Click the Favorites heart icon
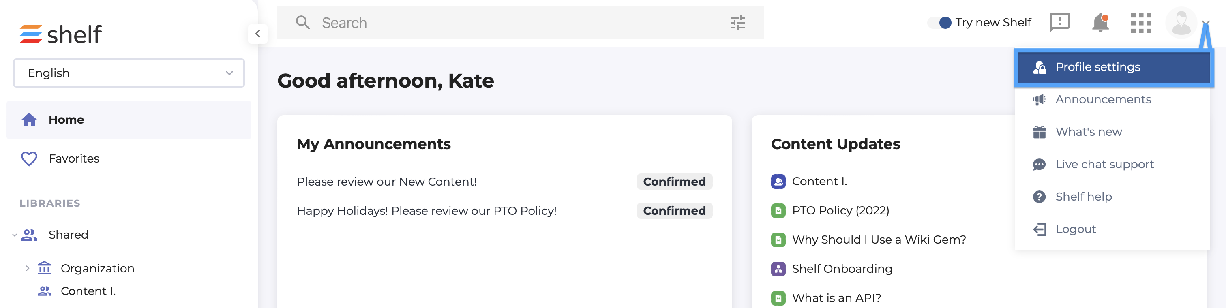 point(29,158)
